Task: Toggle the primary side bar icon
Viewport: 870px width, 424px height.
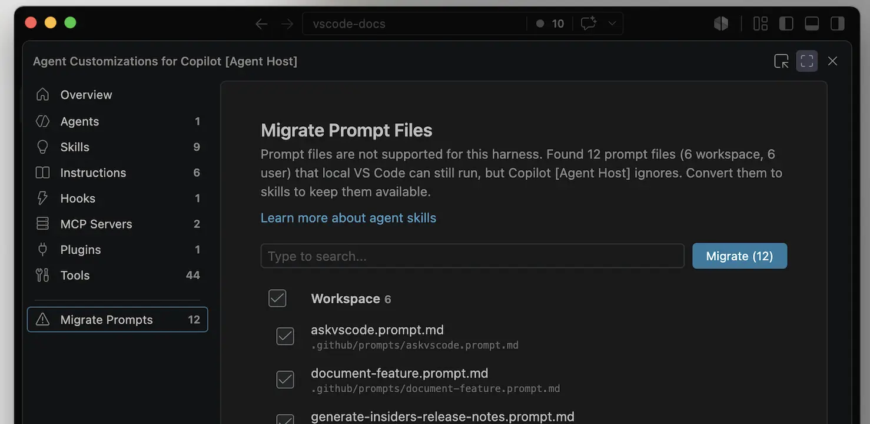Action: click(786, 24)
